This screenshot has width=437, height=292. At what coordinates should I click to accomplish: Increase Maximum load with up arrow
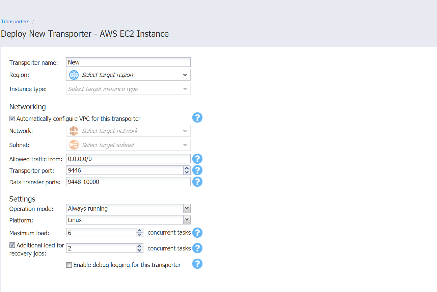pyautogui.click(x=140, y=231)
